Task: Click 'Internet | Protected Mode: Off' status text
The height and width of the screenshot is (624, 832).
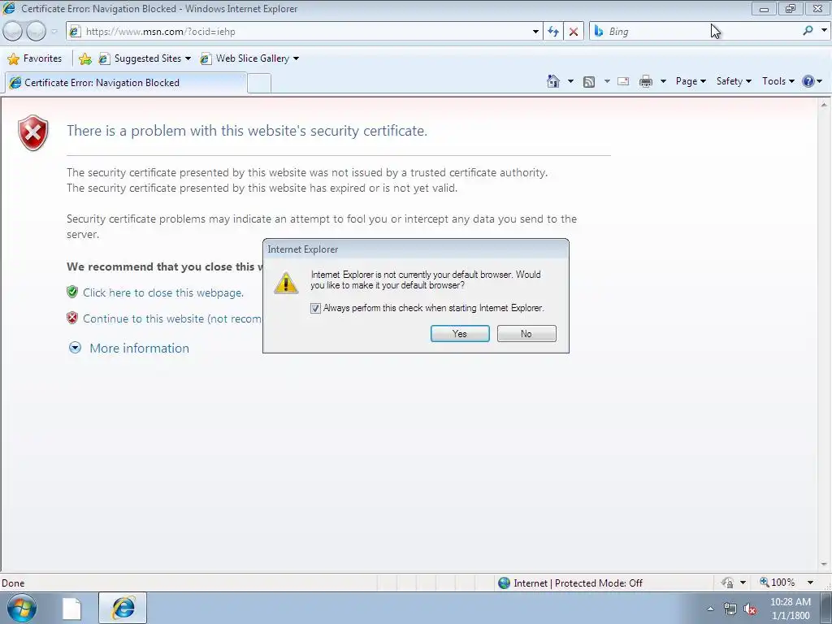Action: coord(578,583)
